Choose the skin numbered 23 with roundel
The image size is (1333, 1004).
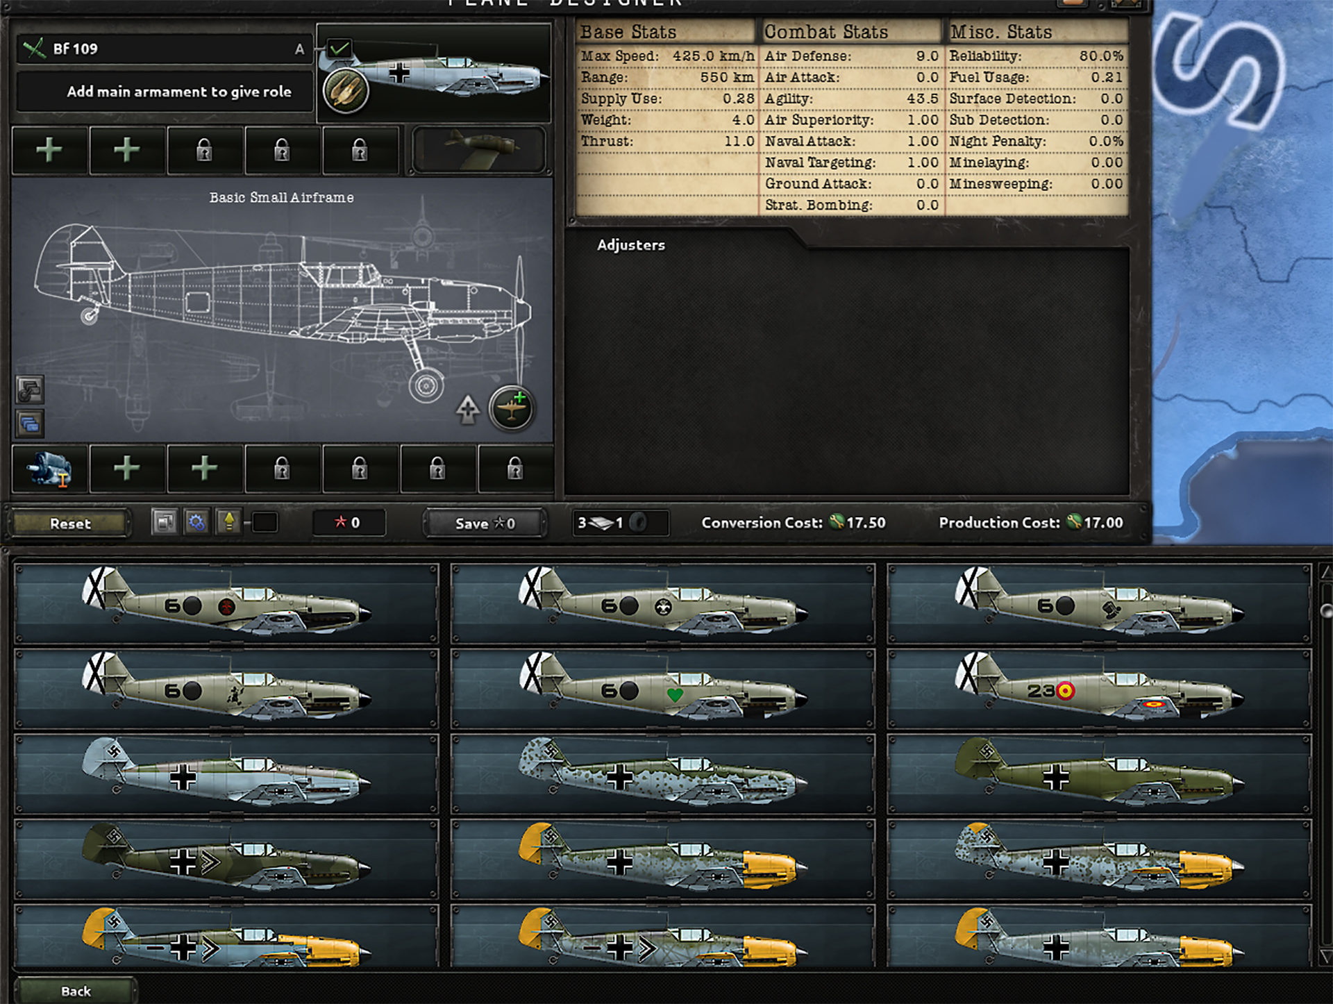pyautogui.click(x=1100, y=689)
